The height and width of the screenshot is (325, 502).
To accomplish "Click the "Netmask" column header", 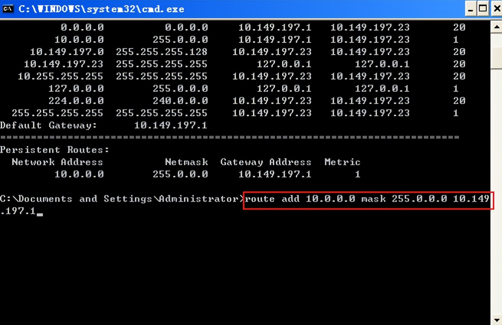I will (186, 162).
